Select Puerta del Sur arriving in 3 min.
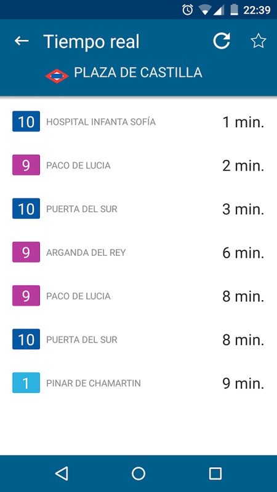The height and width of the screenshot is (492, 277). 138,208
